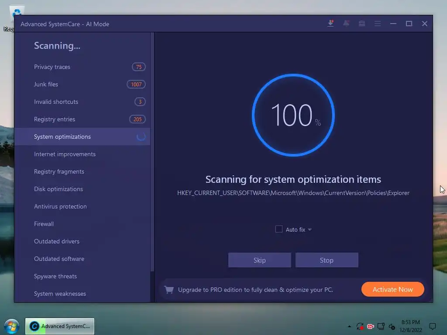Image resolution: width=447 pixels, height=335 pixels.
Task: Click the 3 badge beside Invalid shortcuts
Action: pos(140,102)
